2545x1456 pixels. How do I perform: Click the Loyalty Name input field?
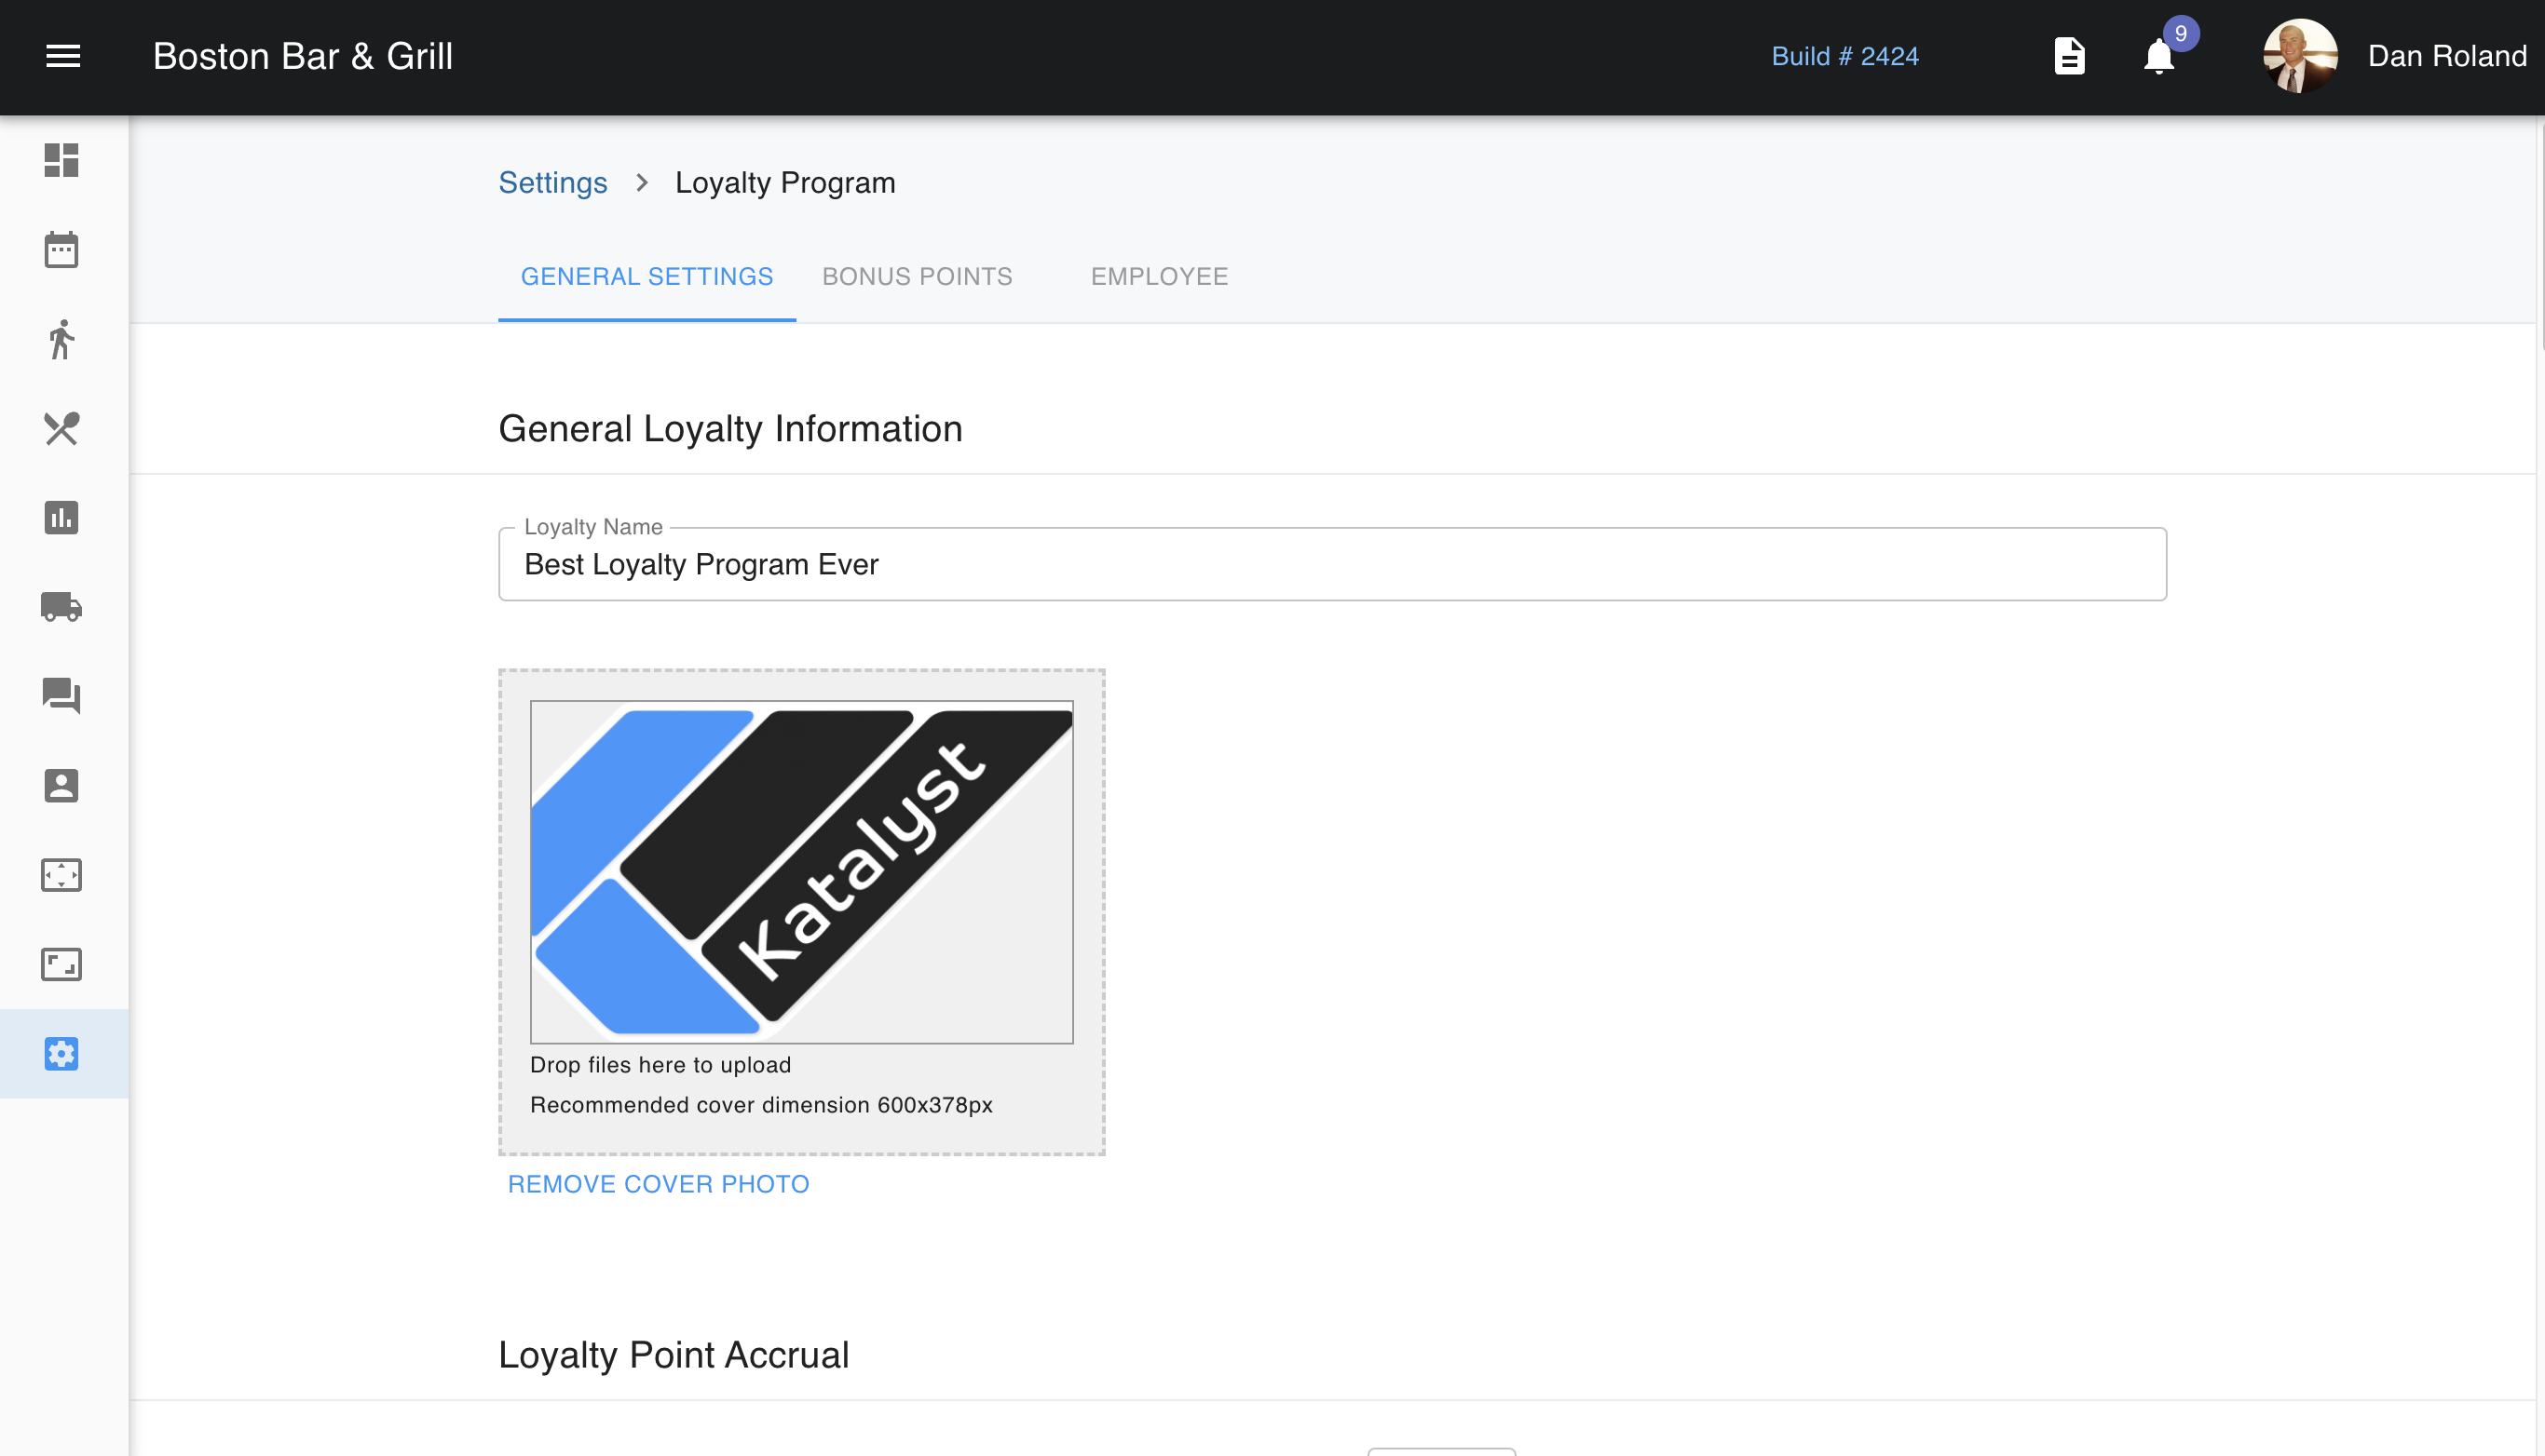pyautogui.click(x=1331, y=565)
